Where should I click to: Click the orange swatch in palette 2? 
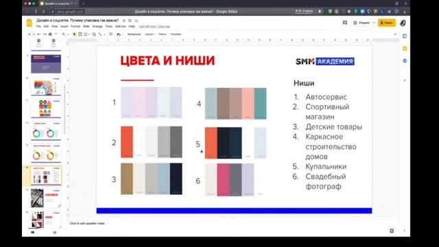pos(127,142)
